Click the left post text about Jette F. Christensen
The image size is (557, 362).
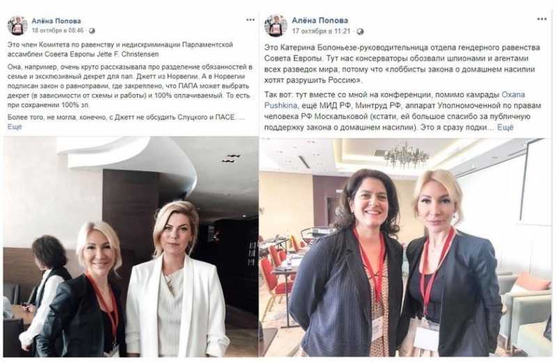pos(120,49)
